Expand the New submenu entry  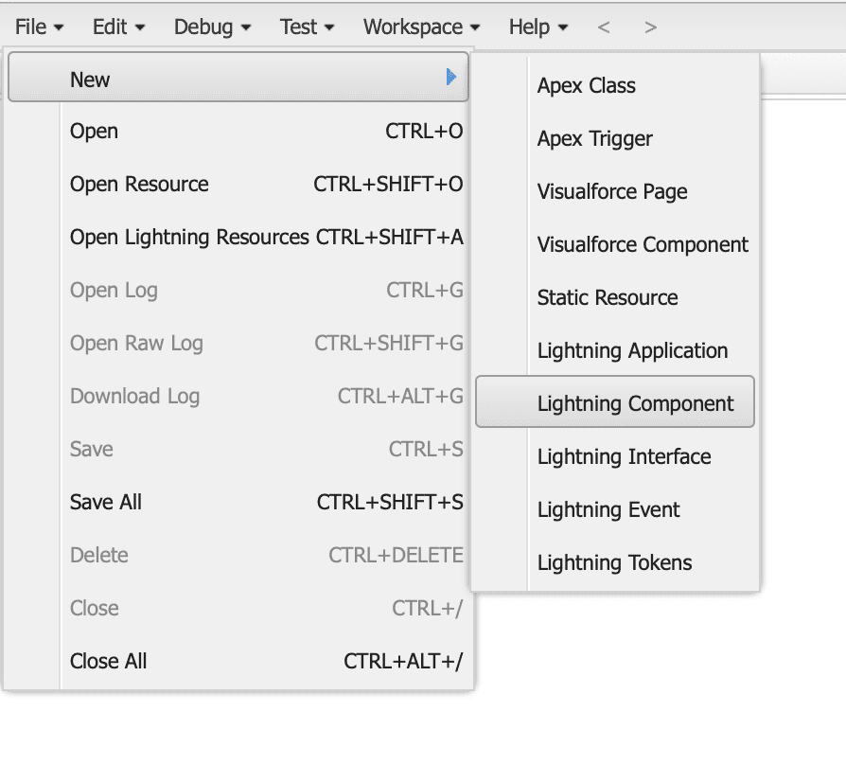coord(238,78)
